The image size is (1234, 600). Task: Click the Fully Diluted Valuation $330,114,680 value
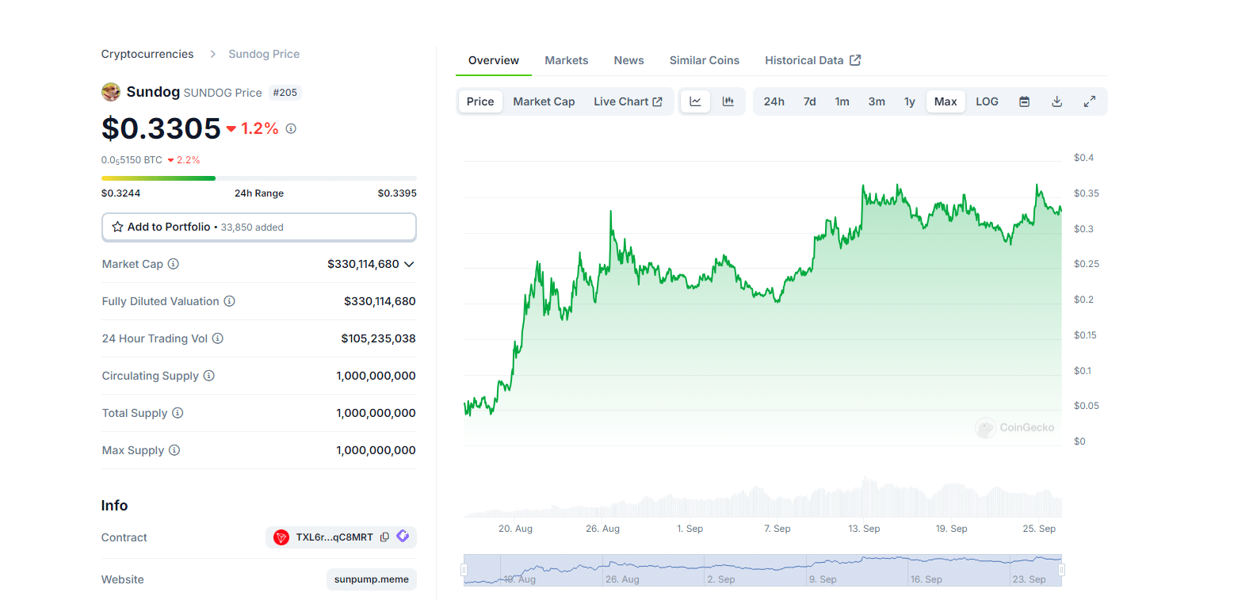coord(380,301)
